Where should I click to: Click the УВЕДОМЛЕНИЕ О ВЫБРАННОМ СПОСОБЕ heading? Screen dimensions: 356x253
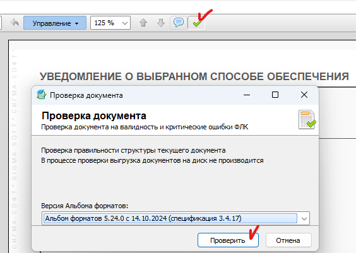click(194, 76)
